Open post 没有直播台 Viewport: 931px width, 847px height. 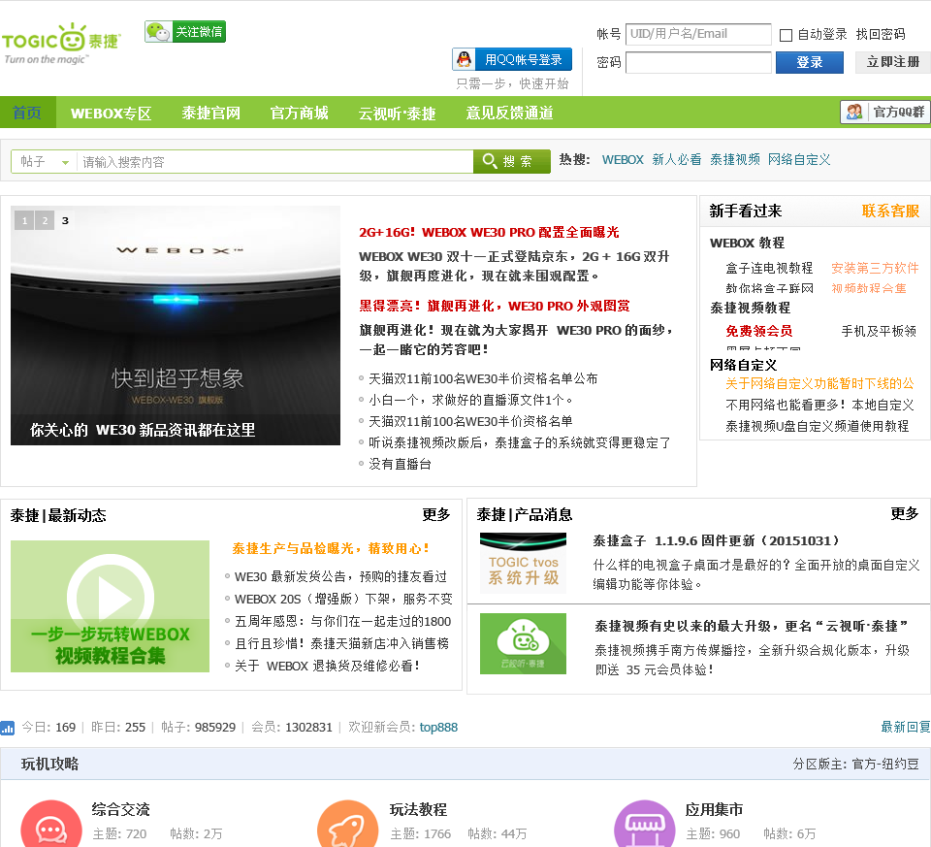[x=401, y=464]
